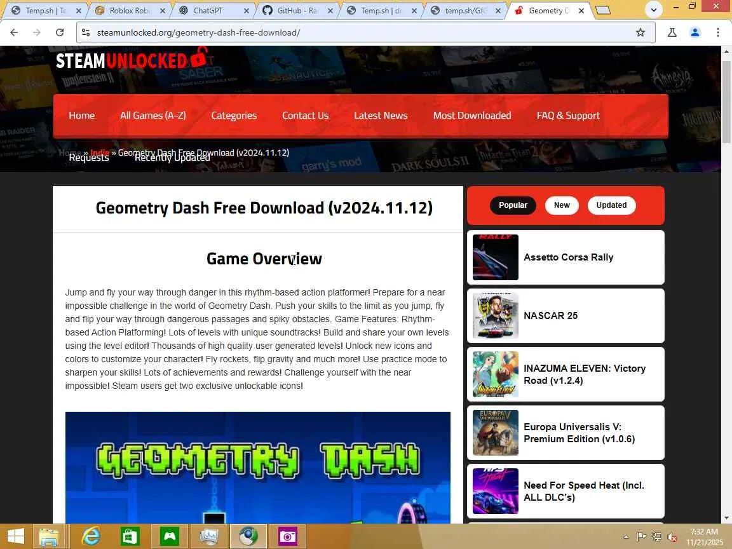Open the tab search dropdown arrow
The width and height of the screenshot is (732, 549).
(x=654, y=10)
